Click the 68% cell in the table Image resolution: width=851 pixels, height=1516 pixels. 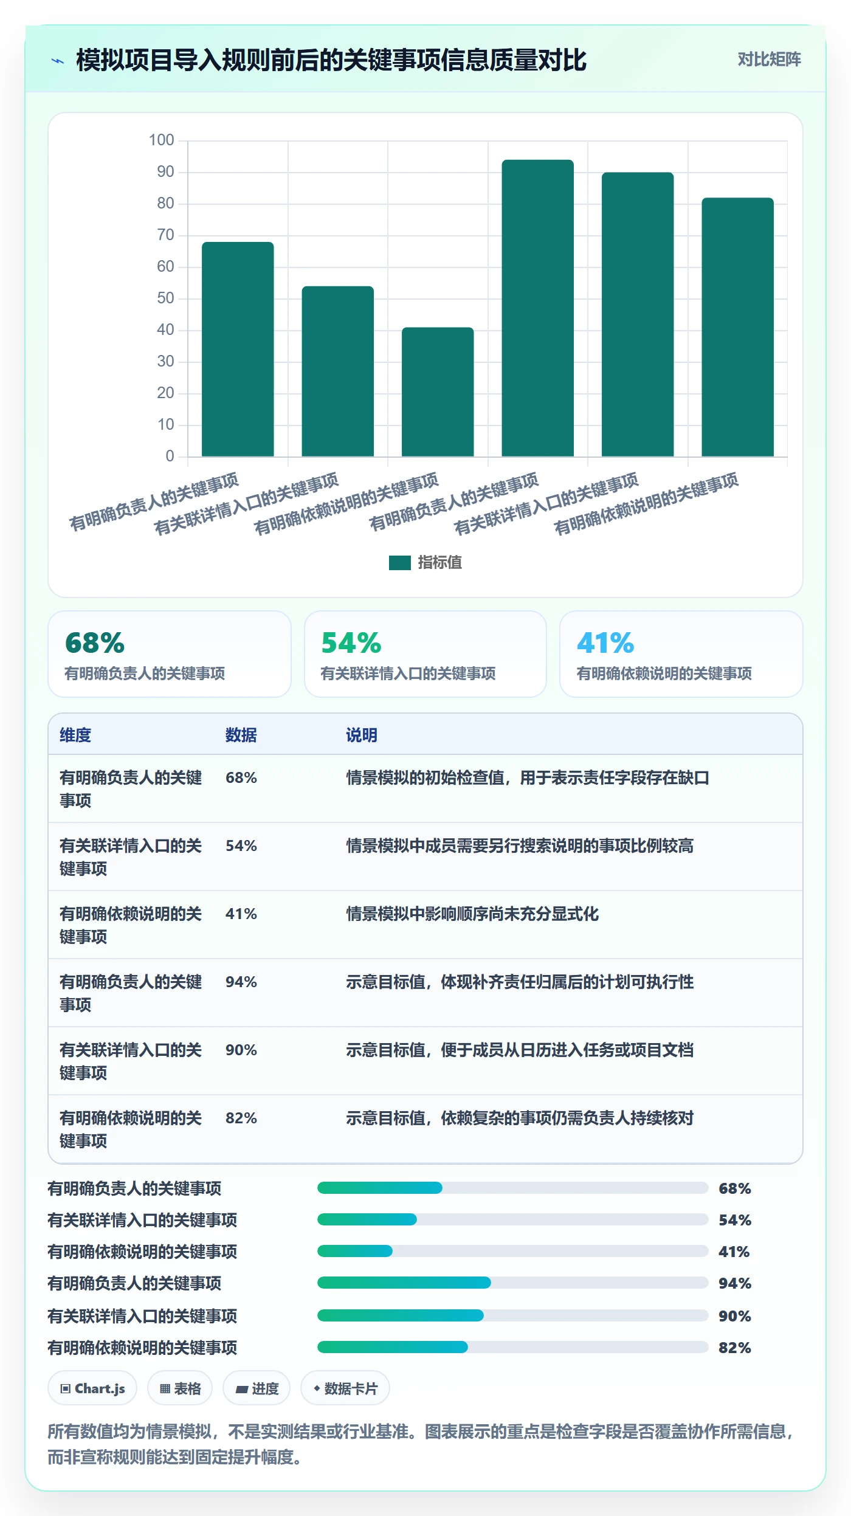pos(241,777)
